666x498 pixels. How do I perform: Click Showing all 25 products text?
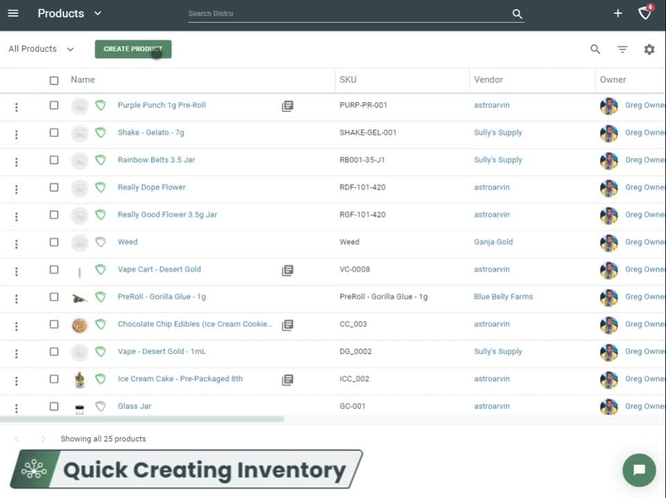(103, 439)
